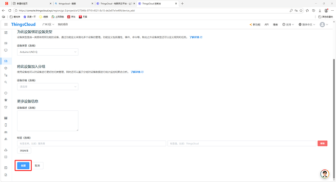The width and height of the screenshot is (336, 182).
Task: Click the translate icon in the address bar
Action: 296,11
